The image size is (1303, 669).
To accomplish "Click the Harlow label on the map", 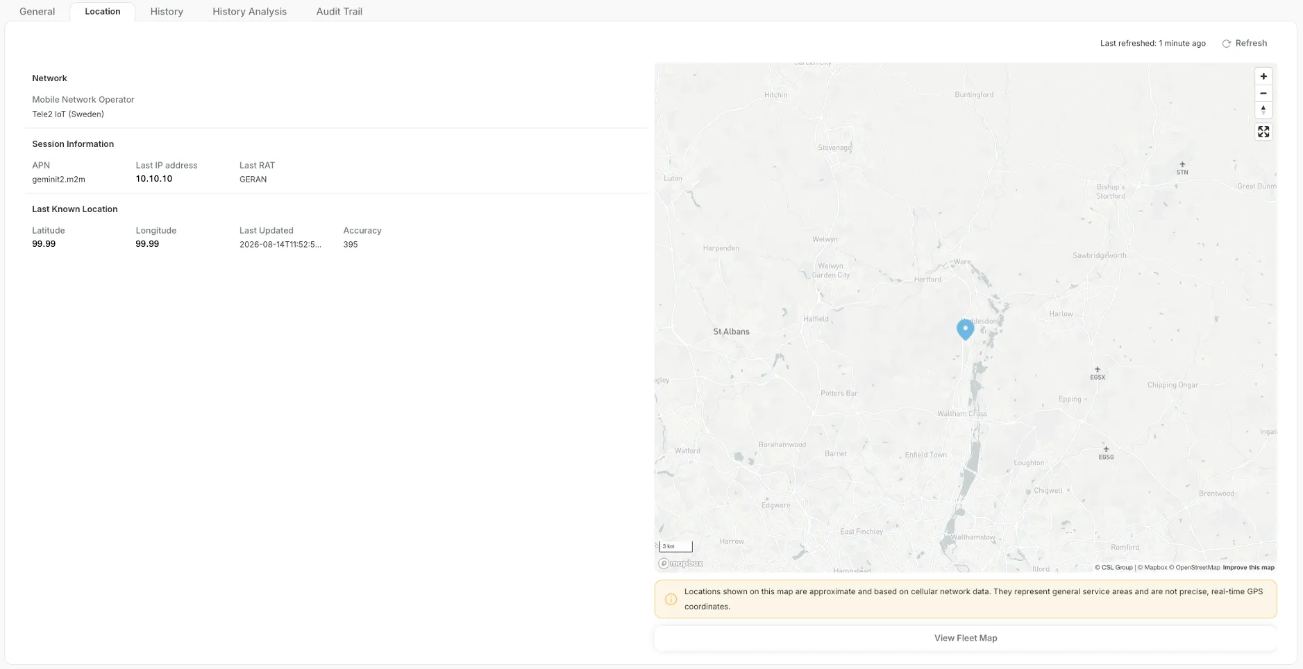I will click(x=1061, y=314).
